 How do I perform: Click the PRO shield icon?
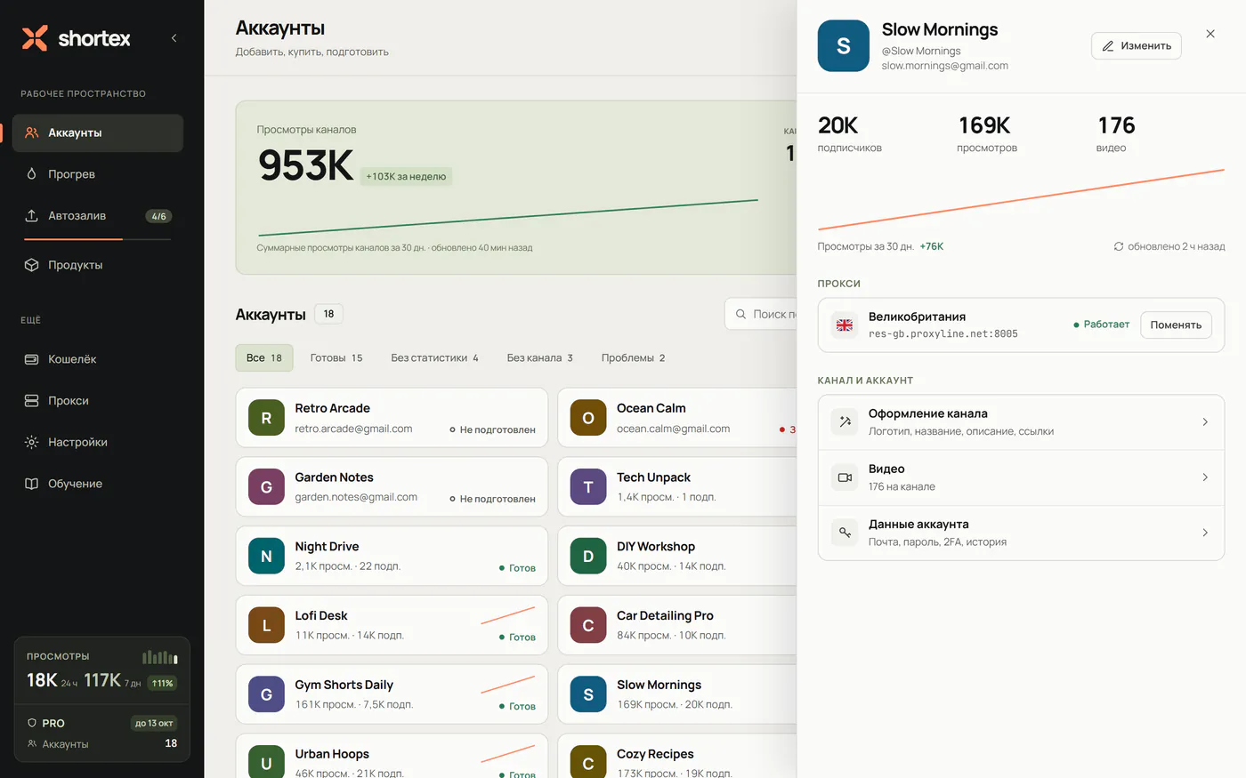(x=32, y=723)
